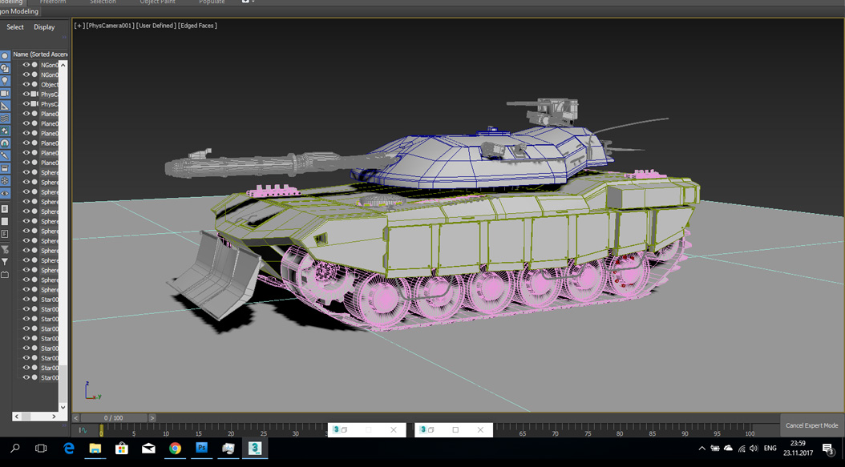Open the [PhysCamera001] viewport view menu

pos(110,26)
